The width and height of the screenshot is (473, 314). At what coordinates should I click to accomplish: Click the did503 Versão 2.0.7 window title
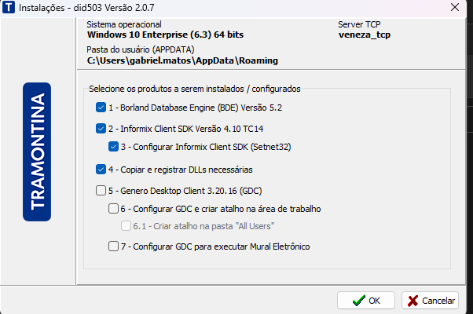112,8
